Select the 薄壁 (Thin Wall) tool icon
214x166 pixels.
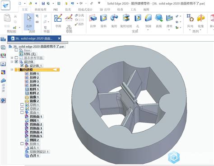(x=169, y=18)
